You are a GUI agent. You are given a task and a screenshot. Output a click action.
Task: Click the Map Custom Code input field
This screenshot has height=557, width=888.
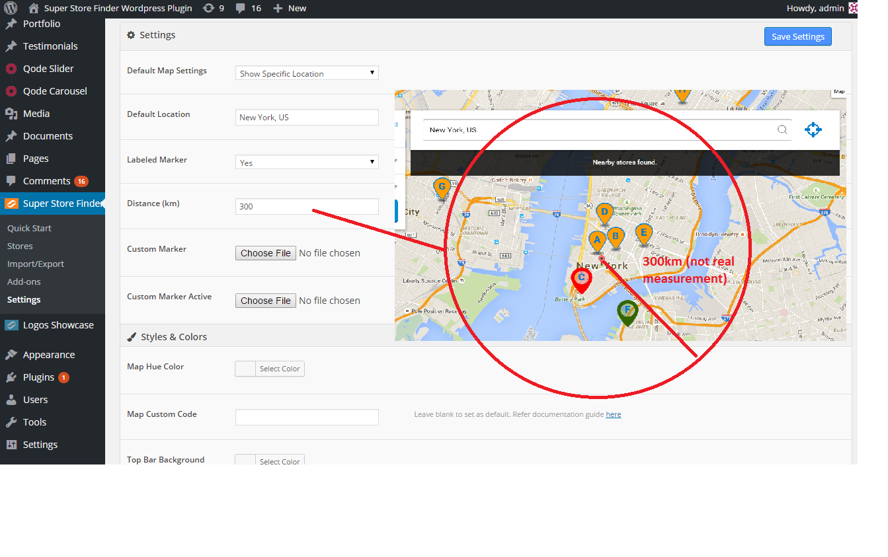[x=307, y=417]
